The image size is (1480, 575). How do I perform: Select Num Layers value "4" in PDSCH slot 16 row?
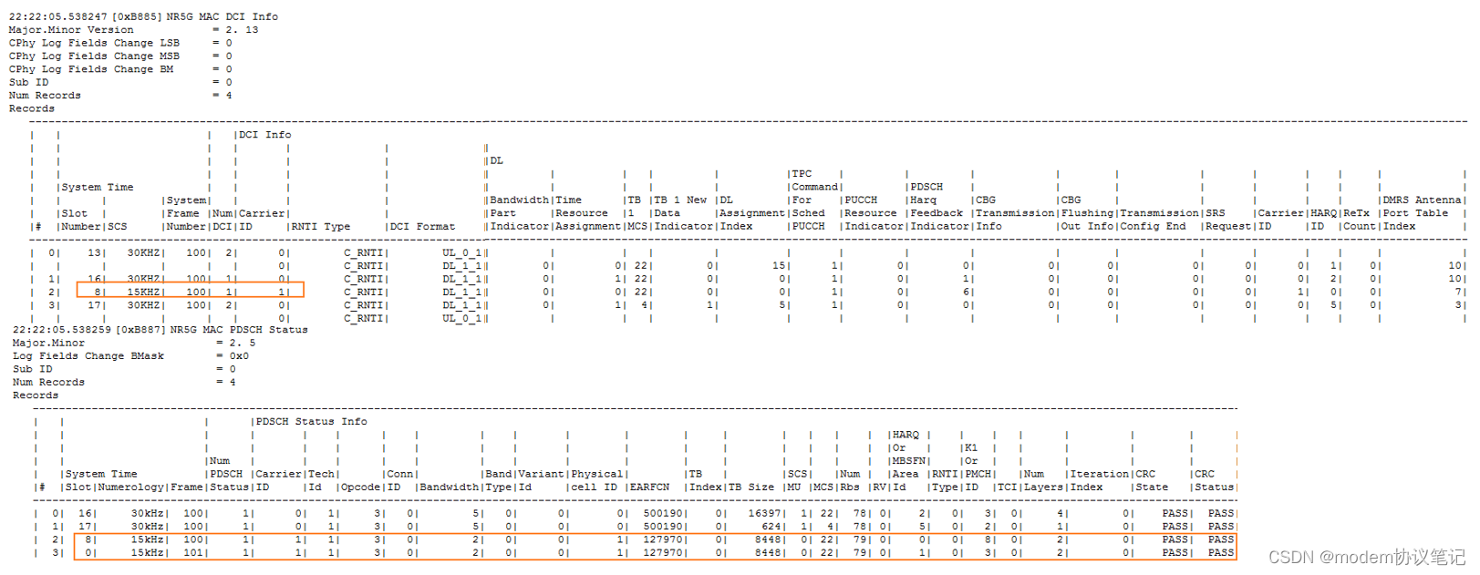[x=1059, y=513]
